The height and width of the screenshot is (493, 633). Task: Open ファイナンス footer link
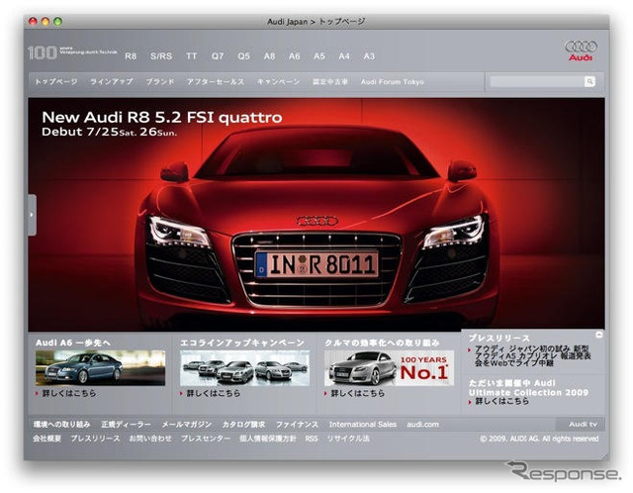[x=297, y=425]
